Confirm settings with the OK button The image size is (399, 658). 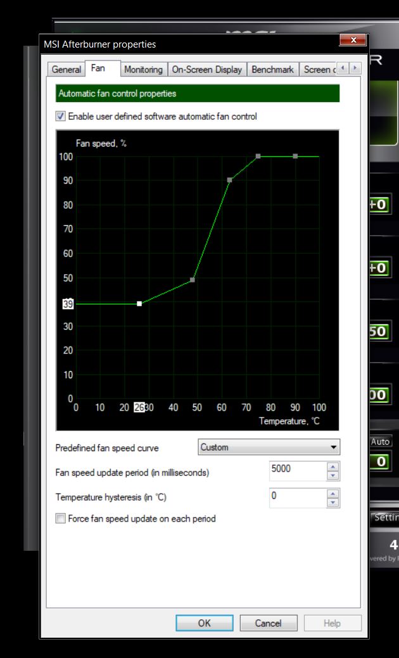(205, 623)
